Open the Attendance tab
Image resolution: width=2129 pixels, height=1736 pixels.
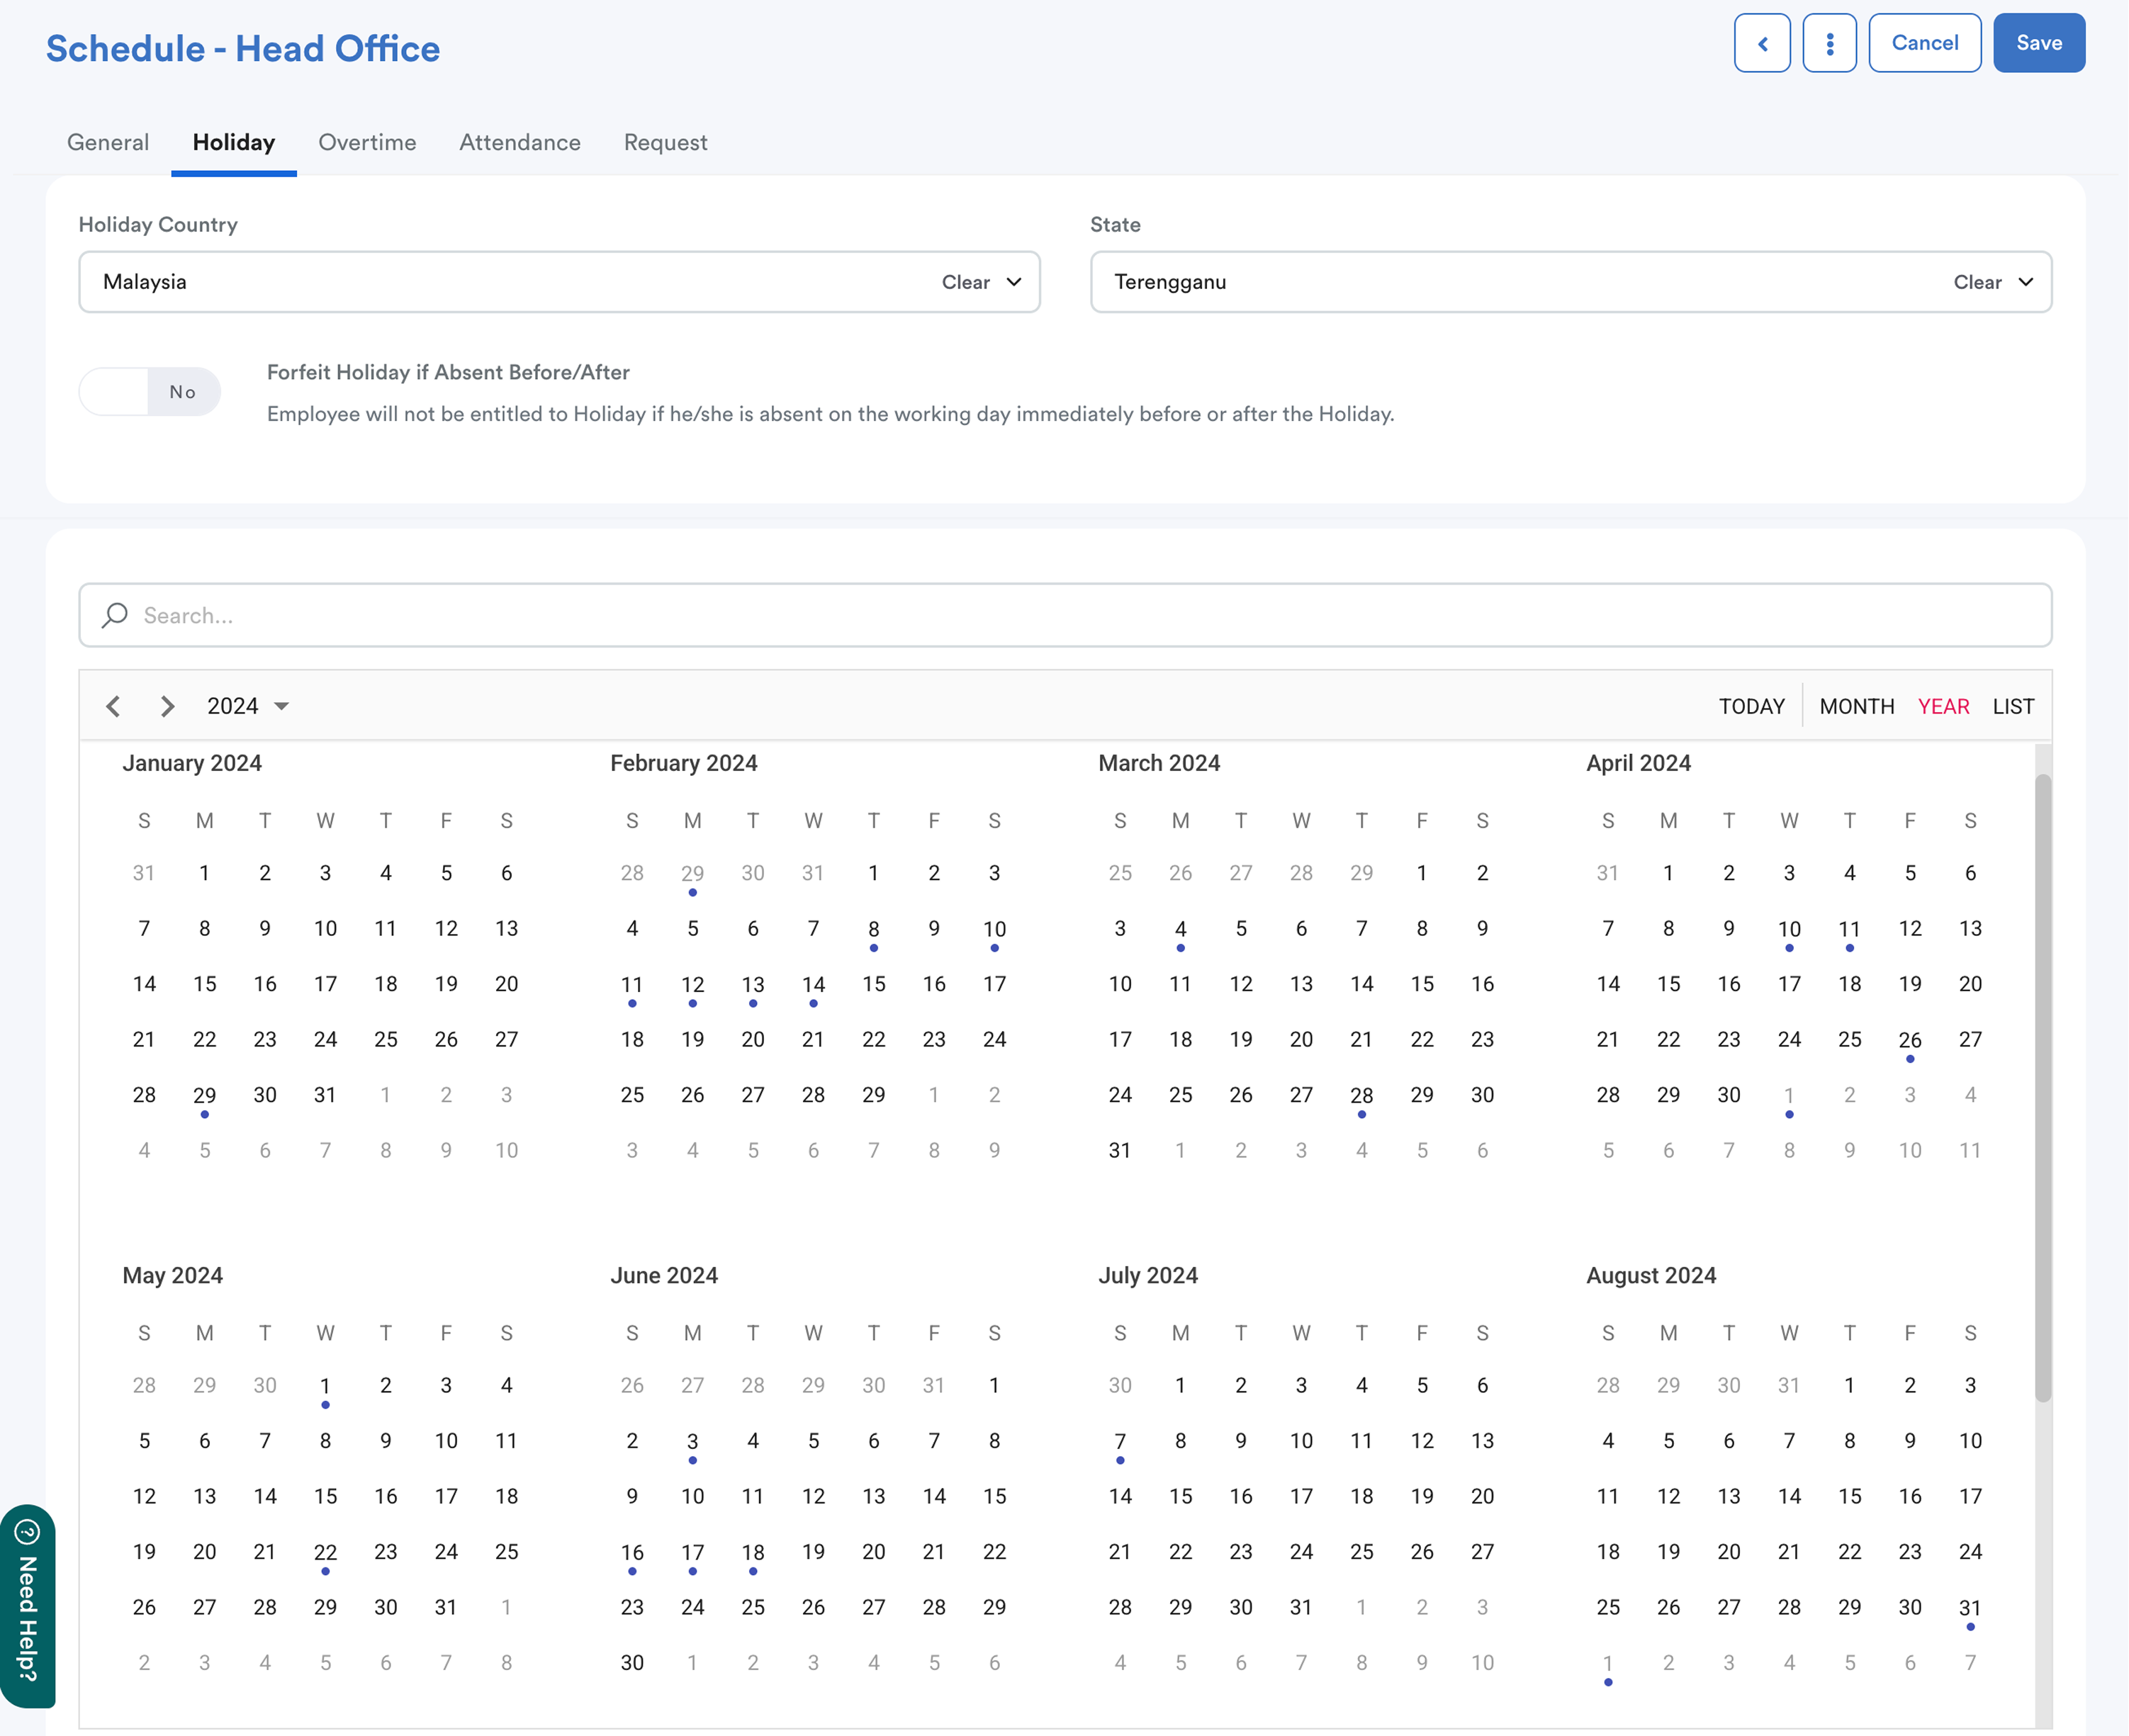pos(519,142)
